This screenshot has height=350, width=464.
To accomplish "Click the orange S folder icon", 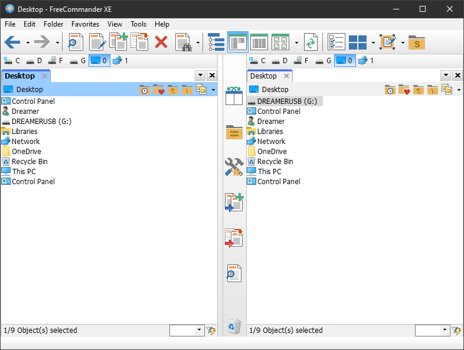I will tap(417, 42).
